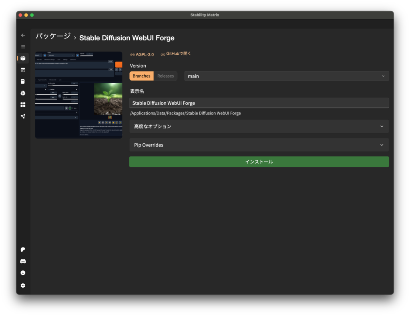Open the Patreon icon in sidebar

tap(23, 250)
